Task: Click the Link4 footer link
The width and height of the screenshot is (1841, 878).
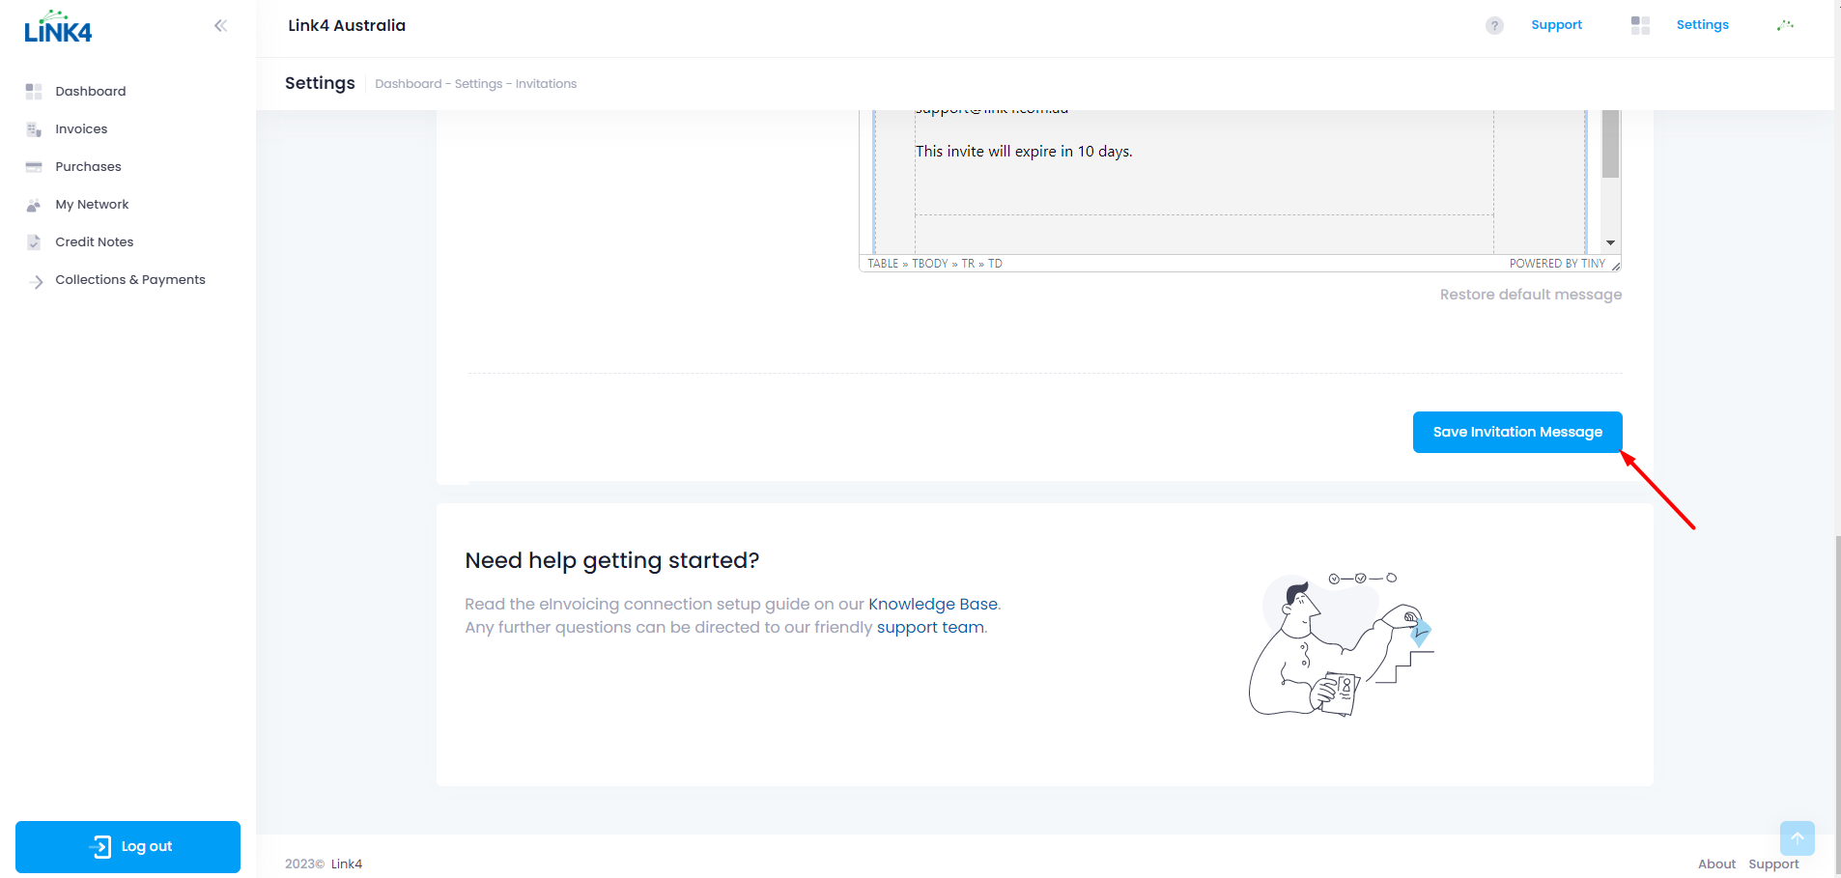Action: pos(347,864)
